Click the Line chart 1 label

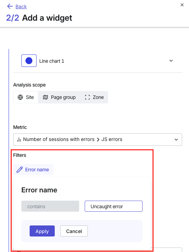tap(52, 61)
